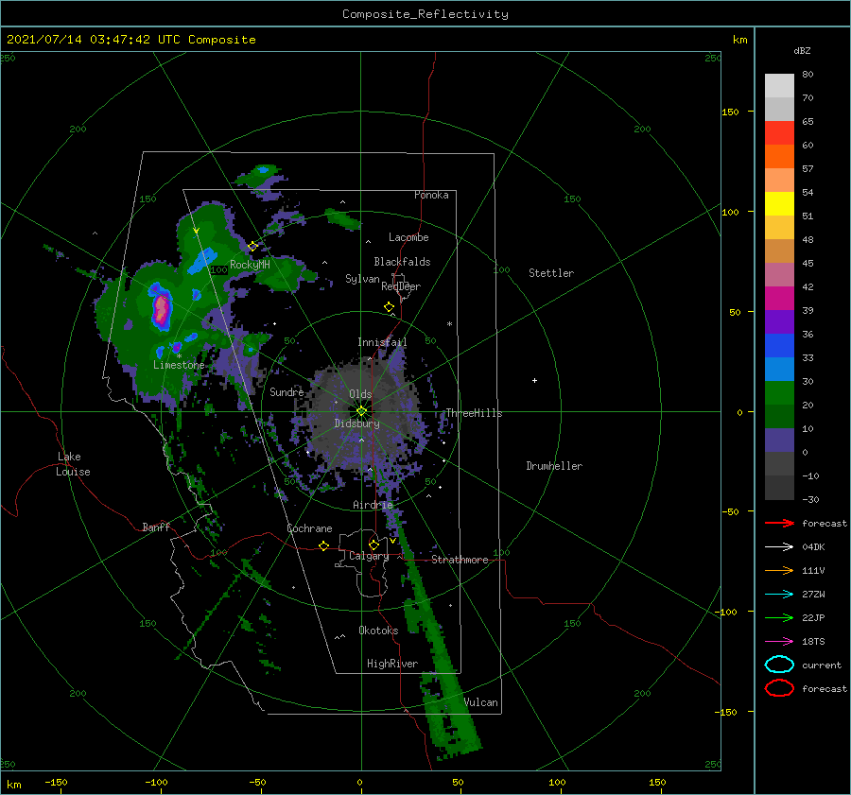Click the Stettler city label

pos(551,273)
